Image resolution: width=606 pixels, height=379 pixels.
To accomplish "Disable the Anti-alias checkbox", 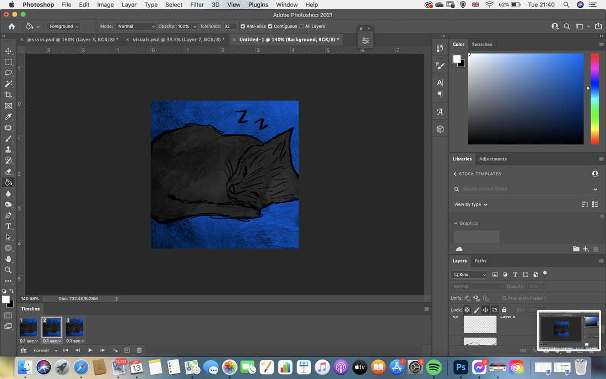I will click(x=243, y=26).
